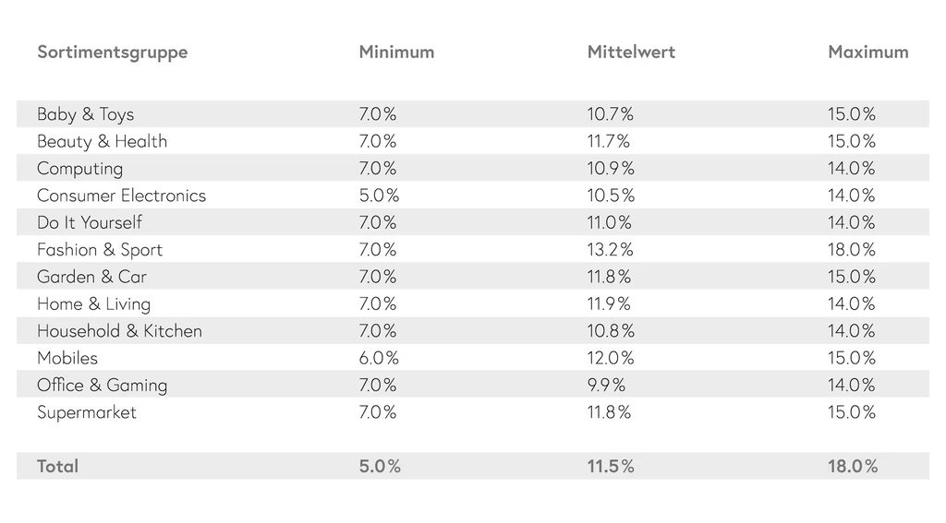Click the Do It Yourself row label
Screen dimensions: 946x523
coord(90,222)
